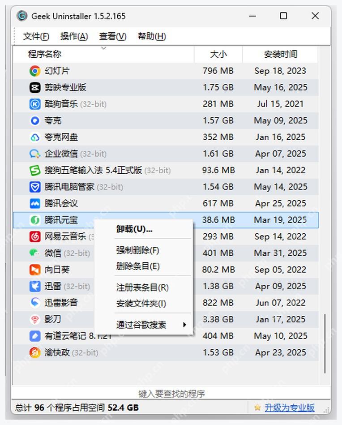Select the 夸克网盘 program name
The height and width of the screenshot is (425, 342).
click(61, 137)
